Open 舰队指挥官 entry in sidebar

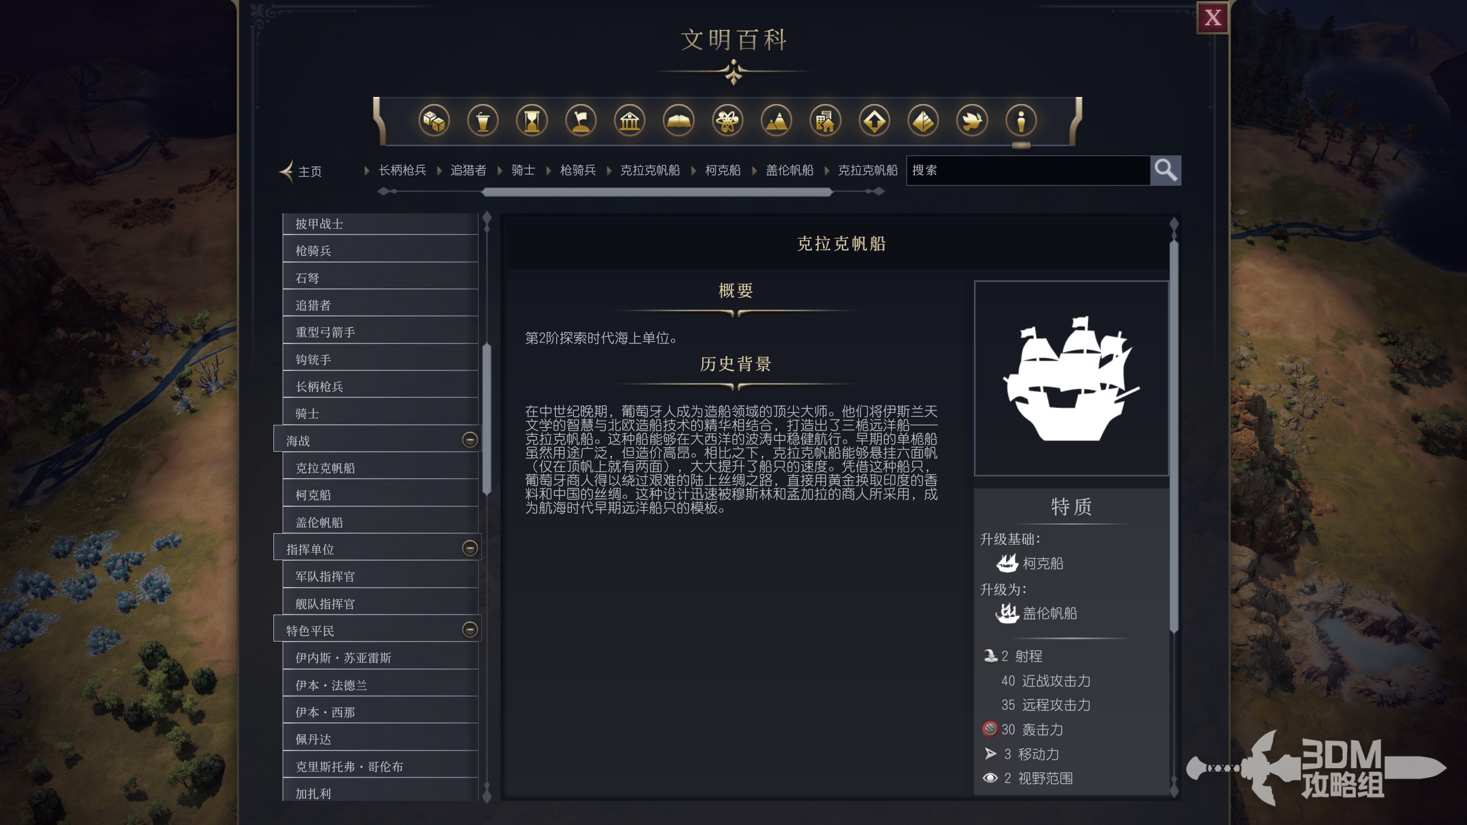click(x=380, y=603)
